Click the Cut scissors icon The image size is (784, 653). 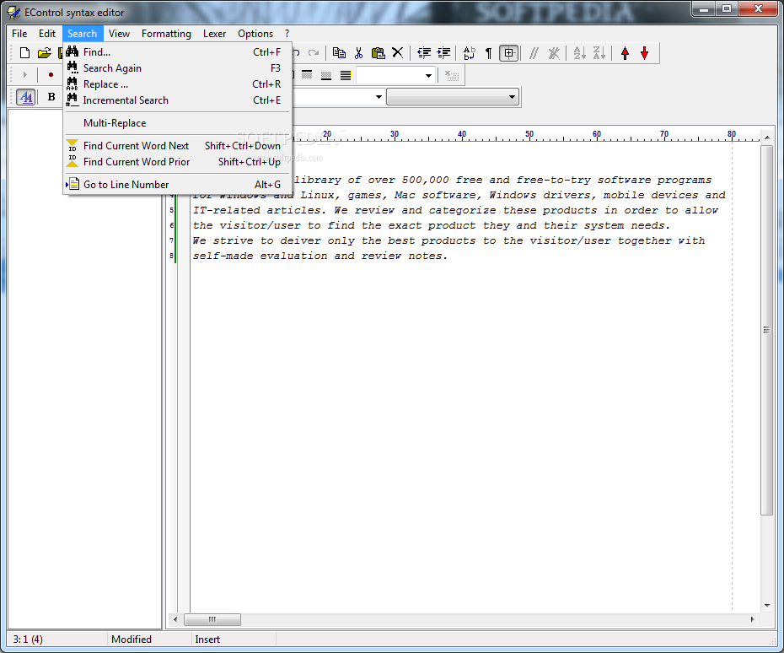pos(358,52)
